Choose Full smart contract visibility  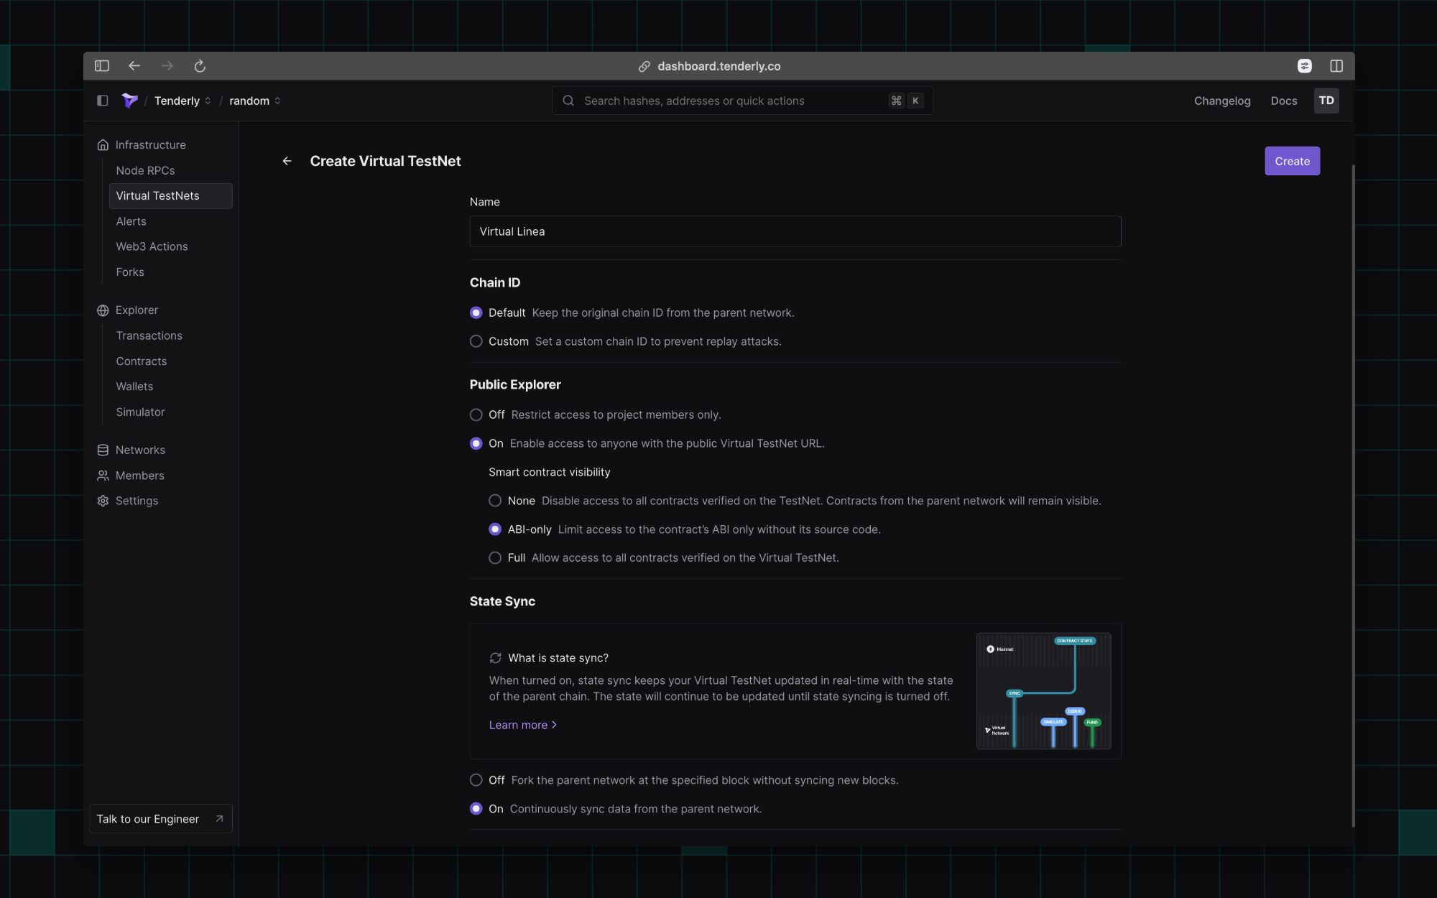[494, 557]
